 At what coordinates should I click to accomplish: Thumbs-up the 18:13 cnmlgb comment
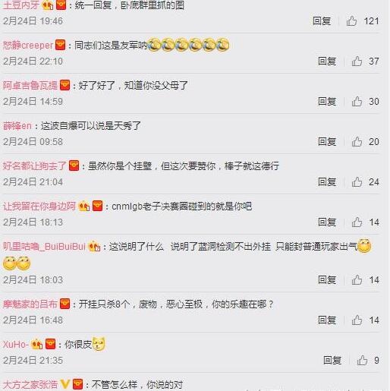pos(357,222)
